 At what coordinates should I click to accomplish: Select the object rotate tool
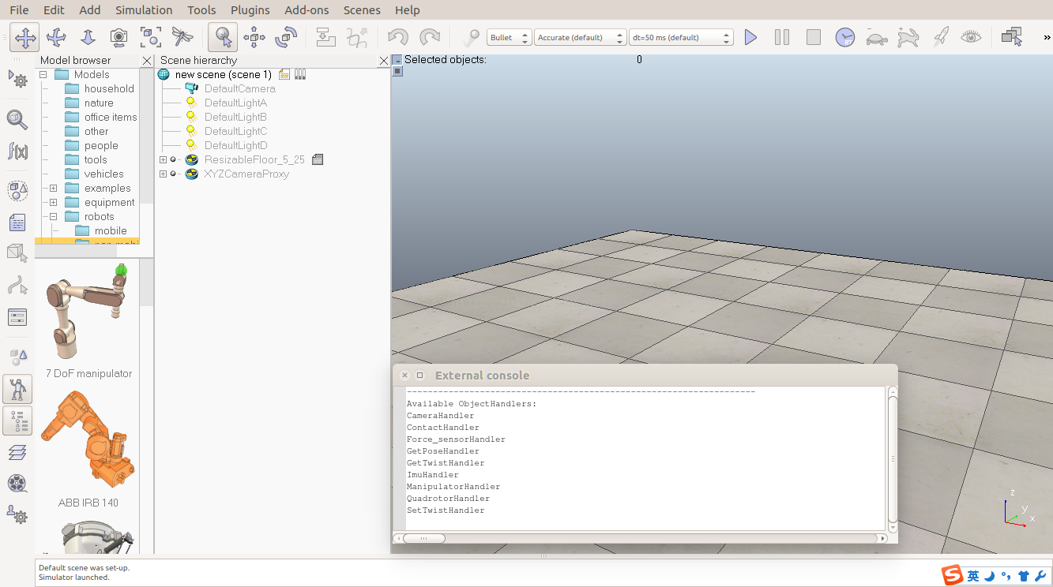(x=286, y=37)
